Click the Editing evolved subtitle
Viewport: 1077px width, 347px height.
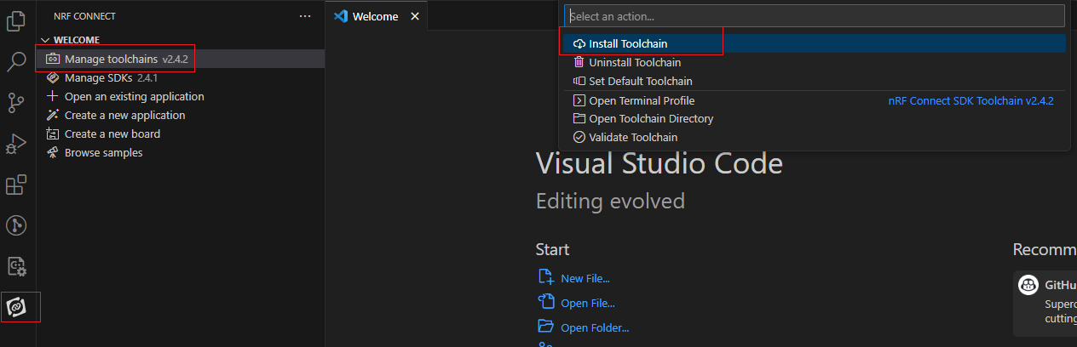pyautogui.click(x=610, y=202)
